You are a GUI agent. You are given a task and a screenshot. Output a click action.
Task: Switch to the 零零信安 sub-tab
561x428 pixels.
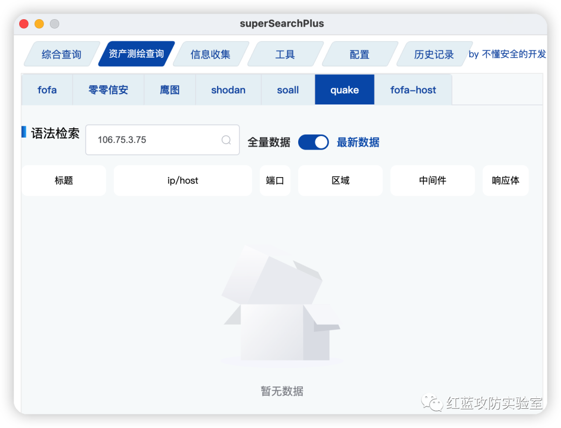[109, 90]
